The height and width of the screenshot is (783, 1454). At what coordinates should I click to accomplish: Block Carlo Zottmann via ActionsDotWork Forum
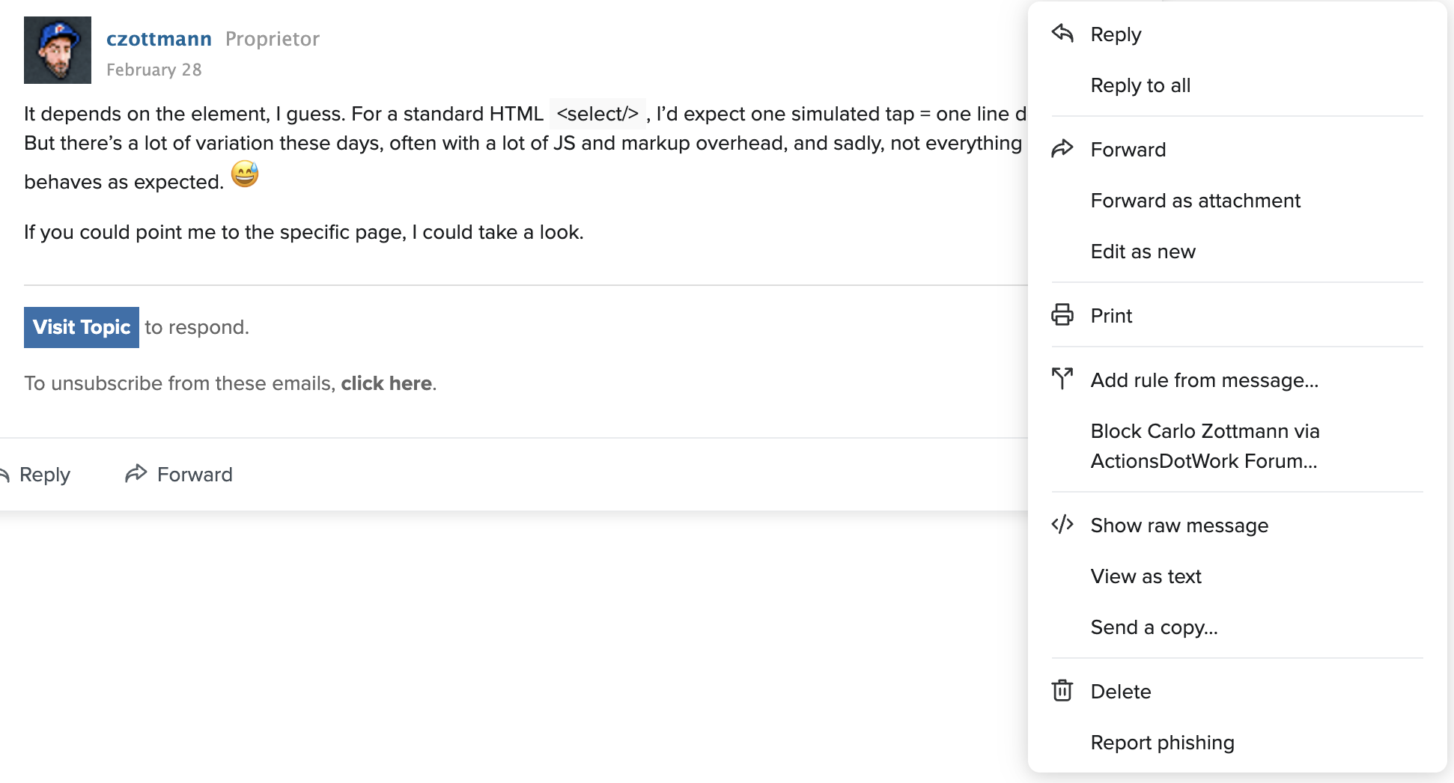(1204, 446)
